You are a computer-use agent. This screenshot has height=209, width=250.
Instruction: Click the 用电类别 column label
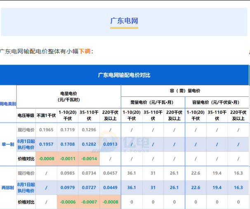click(x=8, y=104)
